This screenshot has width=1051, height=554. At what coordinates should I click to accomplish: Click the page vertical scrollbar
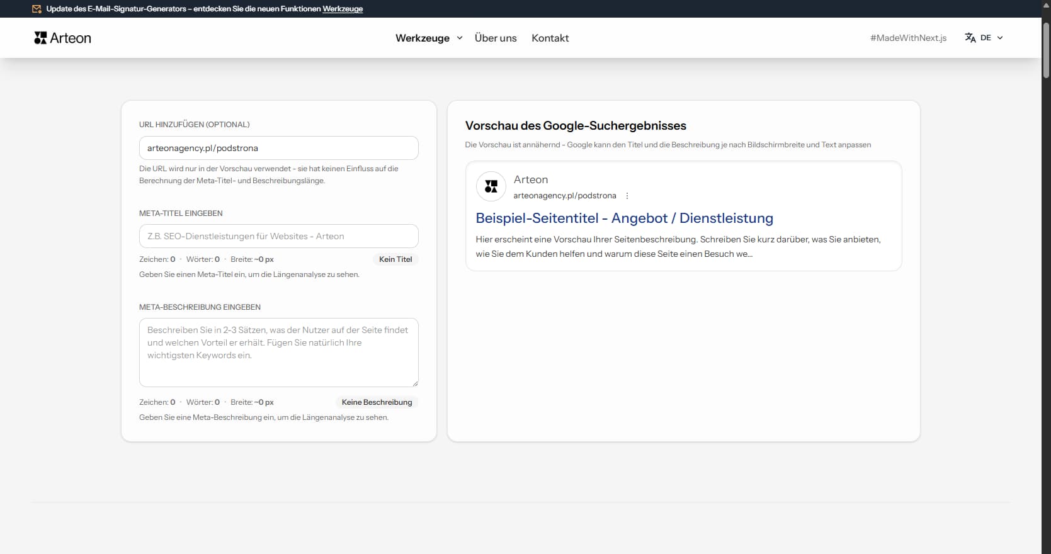(x=1046, y=50)
